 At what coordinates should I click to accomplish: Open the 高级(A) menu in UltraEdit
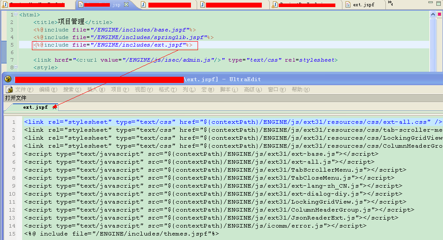point(253,90)
